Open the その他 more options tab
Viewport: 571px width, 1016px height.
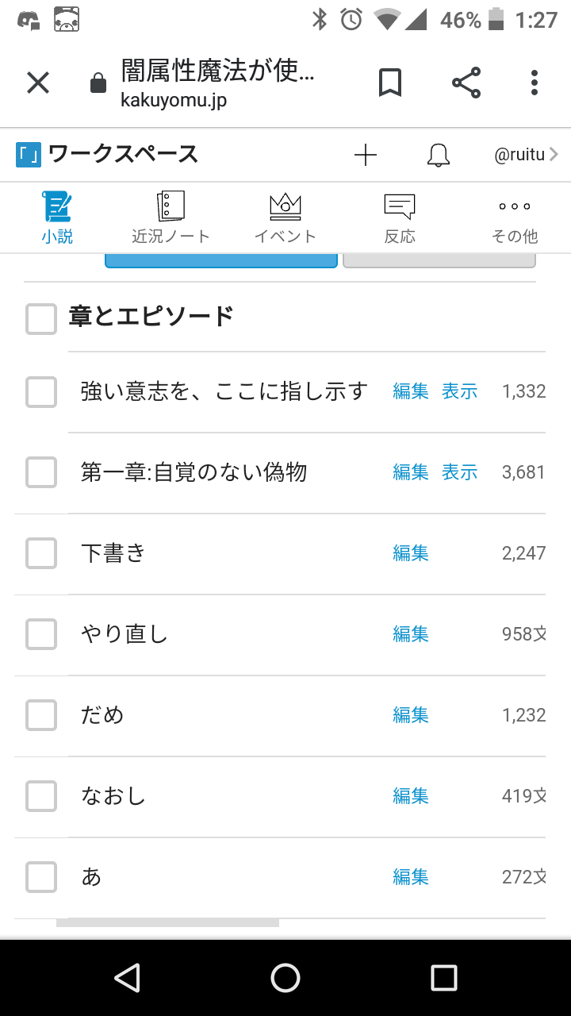click(x=515, y=217)
